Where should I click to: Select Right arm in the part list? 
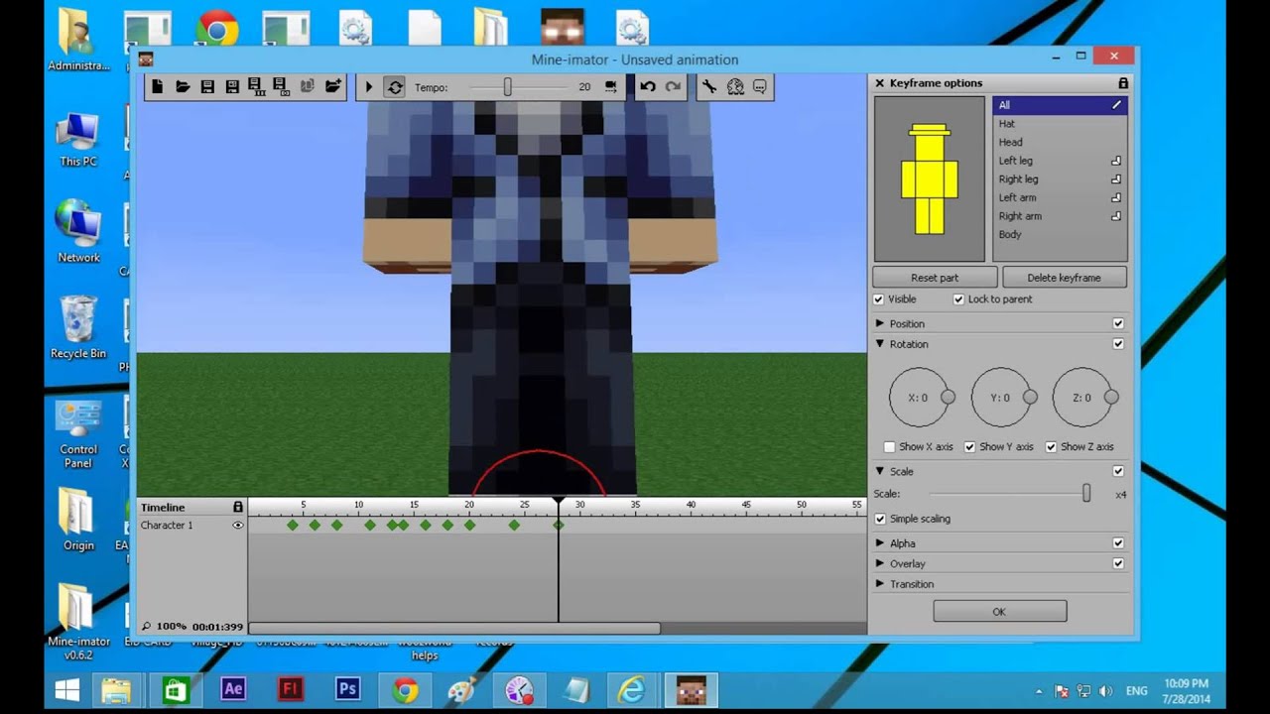click(1060, 216)
